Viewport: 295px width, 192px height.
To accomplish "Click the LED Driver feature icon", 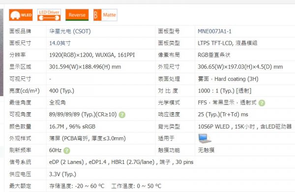I will point(49,15).
